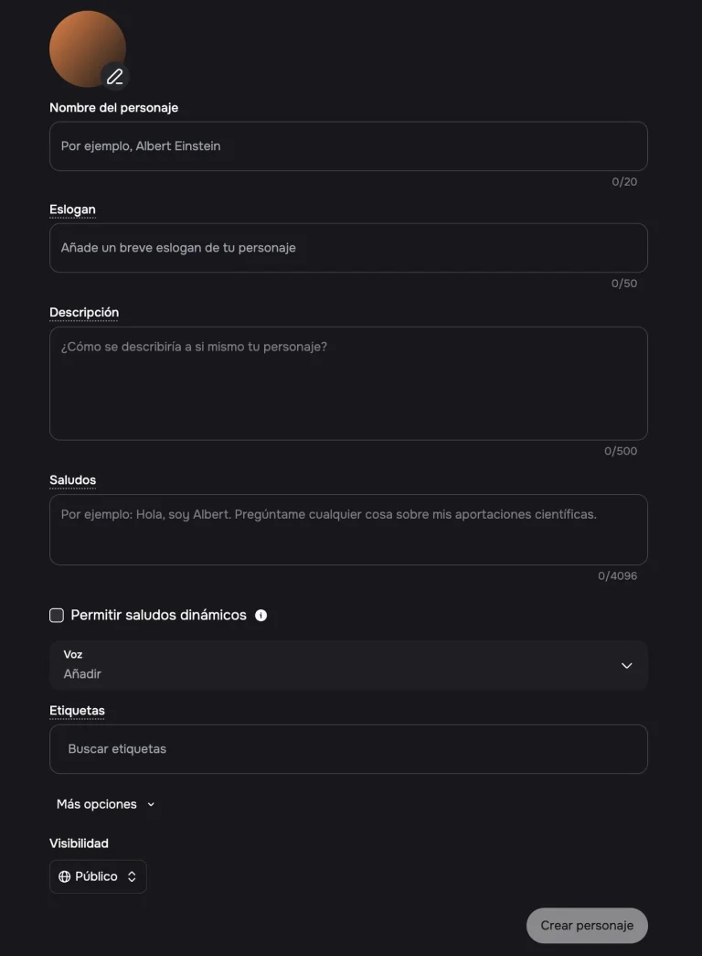Image resolution: width=702 pixels, height=956 pixels.
Task: Click the info icon beside dynamic greetings
Action: [x=261, y=615]
